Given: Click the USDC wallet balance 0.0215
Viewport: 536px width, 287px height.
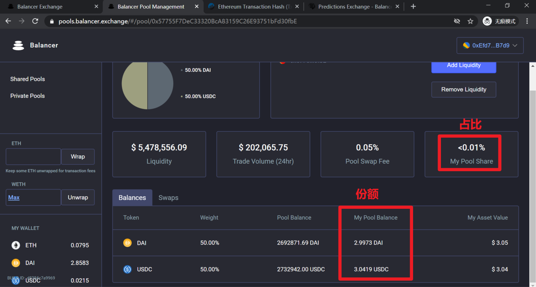Looking at the screenshot, I should coord(80,280).
